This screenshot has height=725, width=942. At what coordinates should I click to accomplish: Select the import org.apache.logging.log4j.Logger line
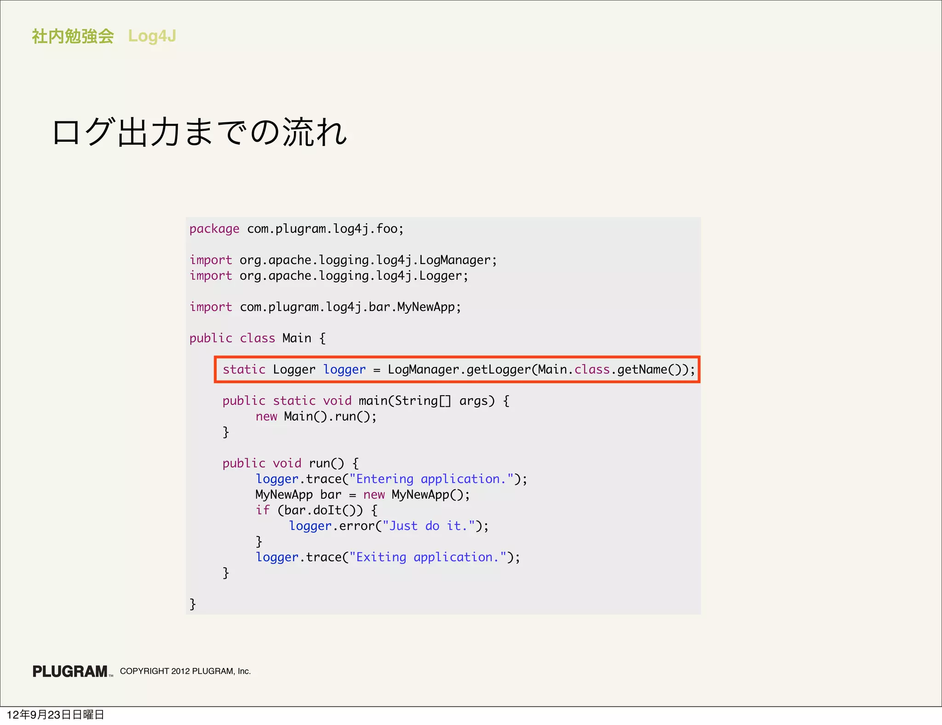pyautogui.click(x=329, y=276)
